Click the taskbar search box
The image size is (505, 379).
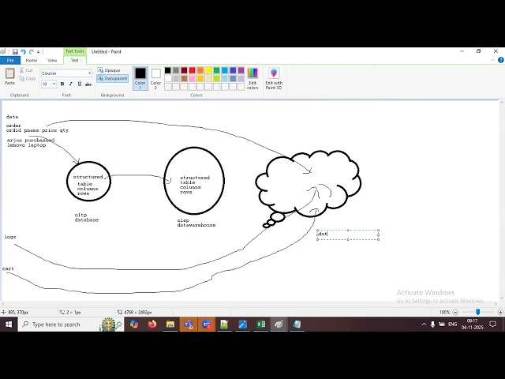[71, 325]
